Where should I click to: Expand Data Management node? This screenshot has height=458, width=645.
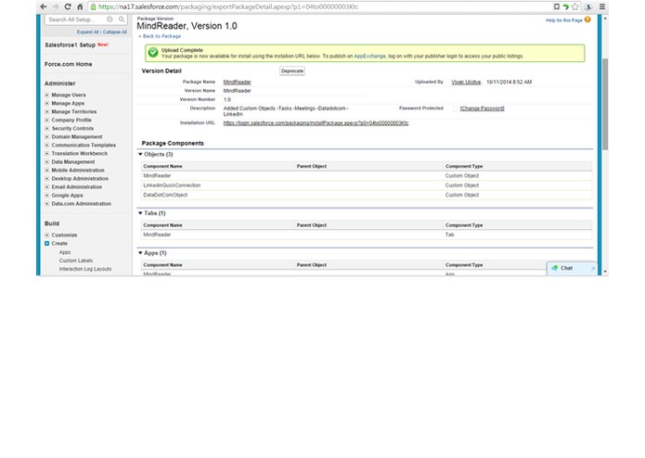click(47, 162)
